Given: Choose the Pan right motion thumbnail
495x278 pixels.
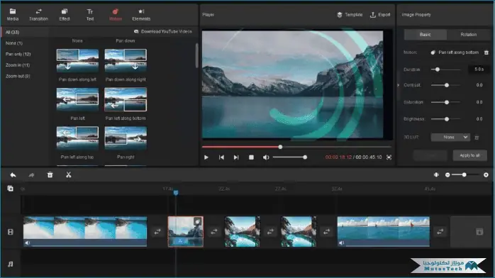Looking at the screenshot, I should (126, 138).
